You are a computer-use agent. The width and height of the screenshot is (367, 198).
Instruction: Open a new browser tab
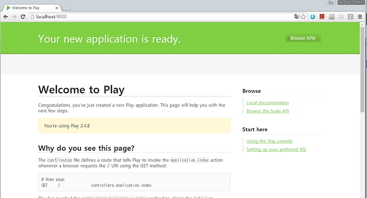click(66, 8)
